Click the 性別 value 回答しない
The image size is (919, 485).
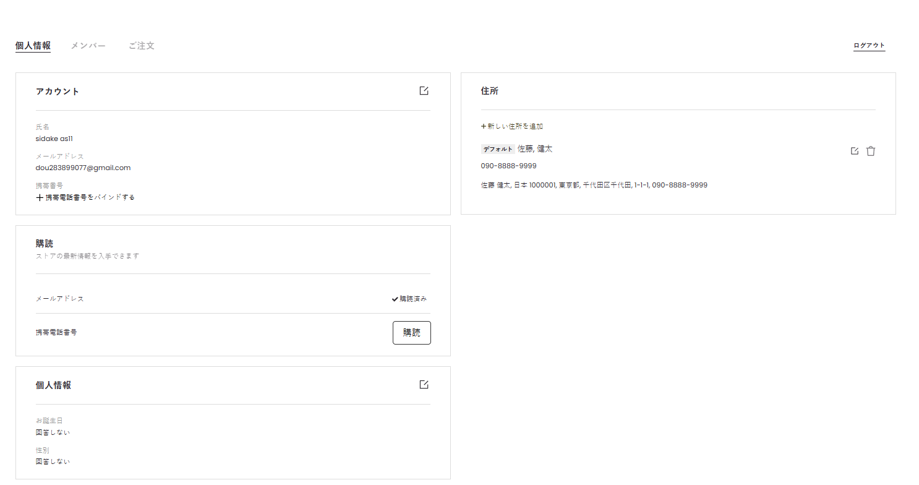coord(53,461)
